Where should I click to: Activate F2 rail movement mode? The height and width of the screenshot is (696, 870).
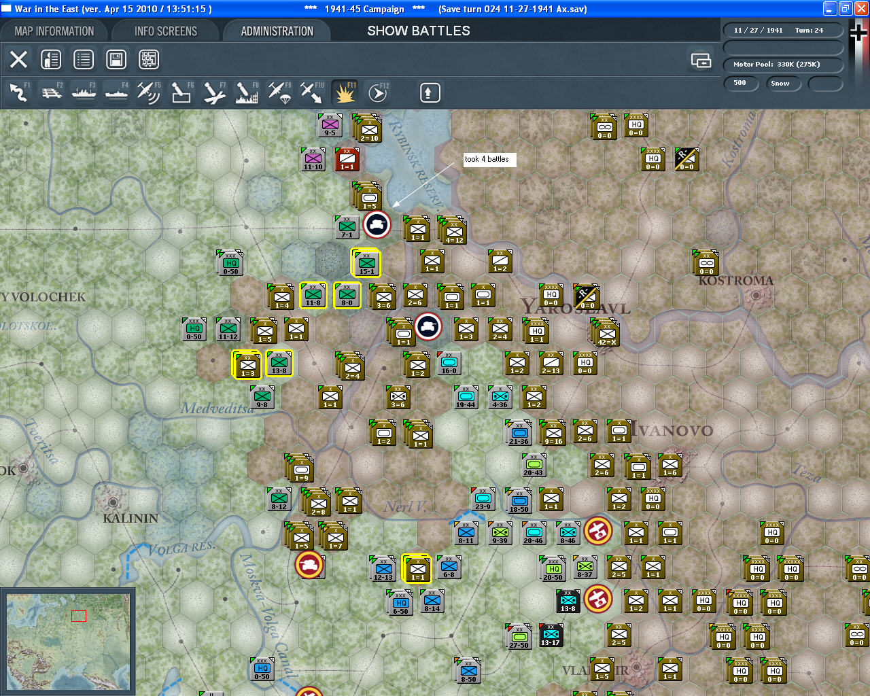[52, 92]
